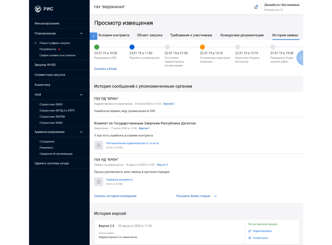
Task: Click the Скачать в Excel link
Action: click(105, 69)
